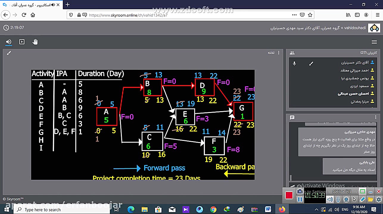Select the brush tool on whiteboard panel
Image resolution: width=383 pixels, height=214 pixels.
pos(9,53)
